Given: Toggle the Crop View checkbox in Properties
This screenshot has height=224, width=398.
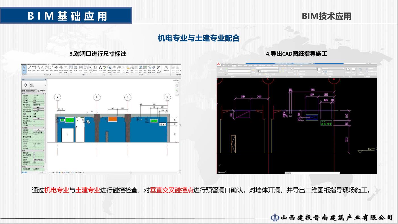Looking at the screenshot, I should pos(34,153).
